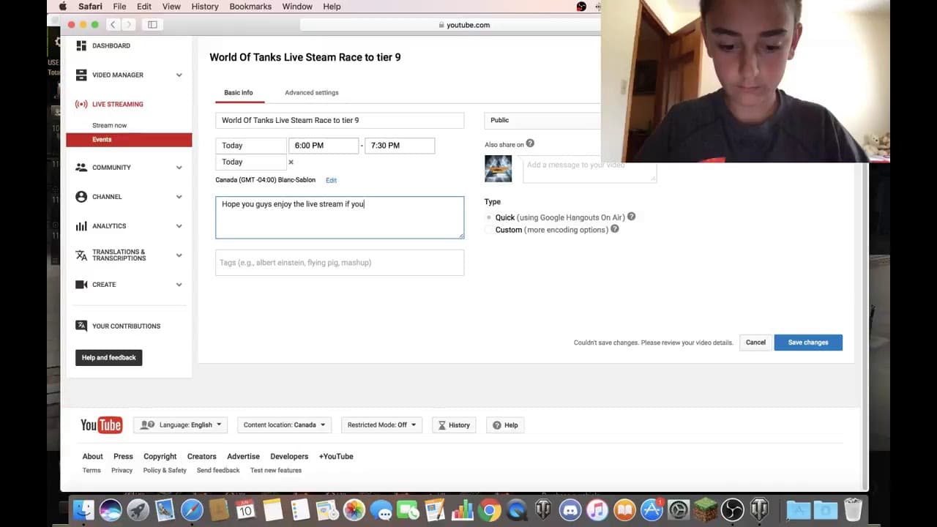Expand the Channel section chevron
This screenshot has height=527, width=937.
tap(179, 196)
